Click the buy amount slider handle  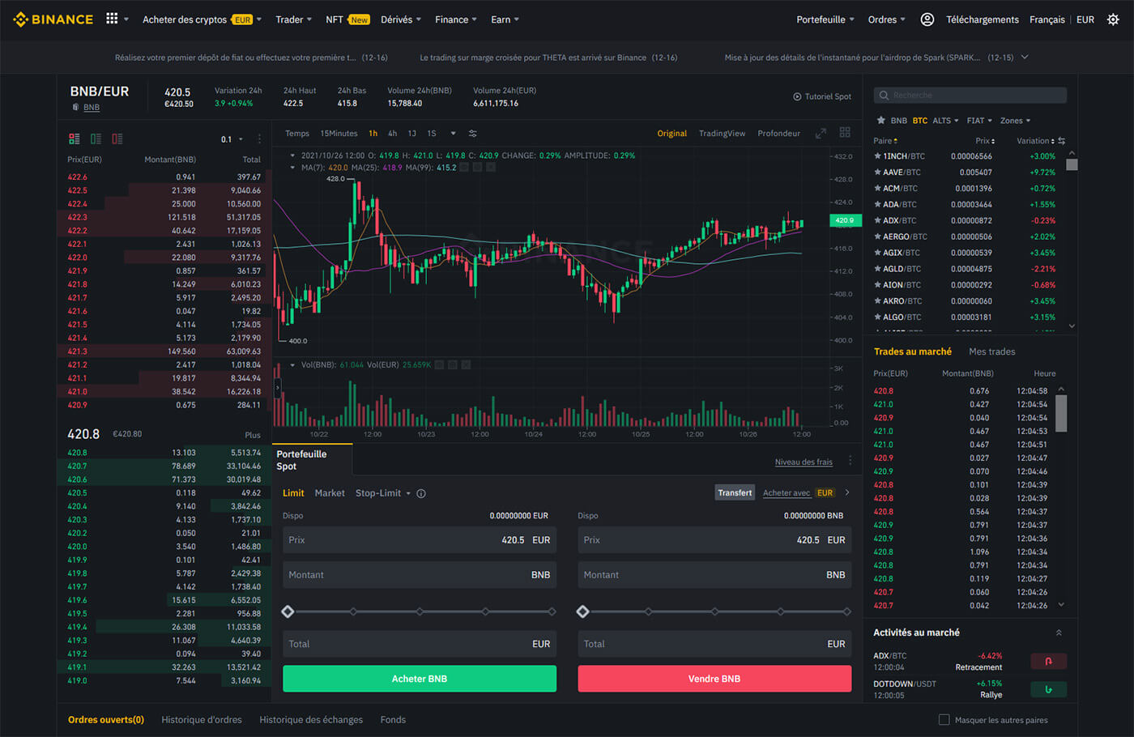point(288,611)
